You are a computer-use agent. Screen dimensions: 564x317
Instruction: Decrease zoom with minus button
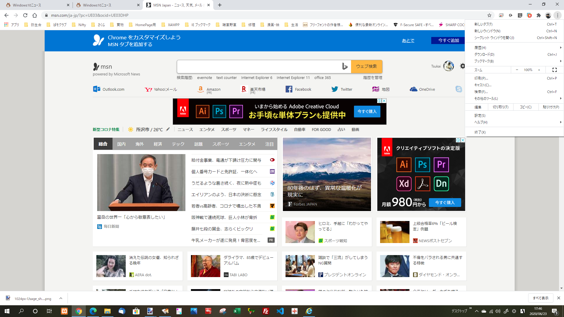tap(517, 70)
